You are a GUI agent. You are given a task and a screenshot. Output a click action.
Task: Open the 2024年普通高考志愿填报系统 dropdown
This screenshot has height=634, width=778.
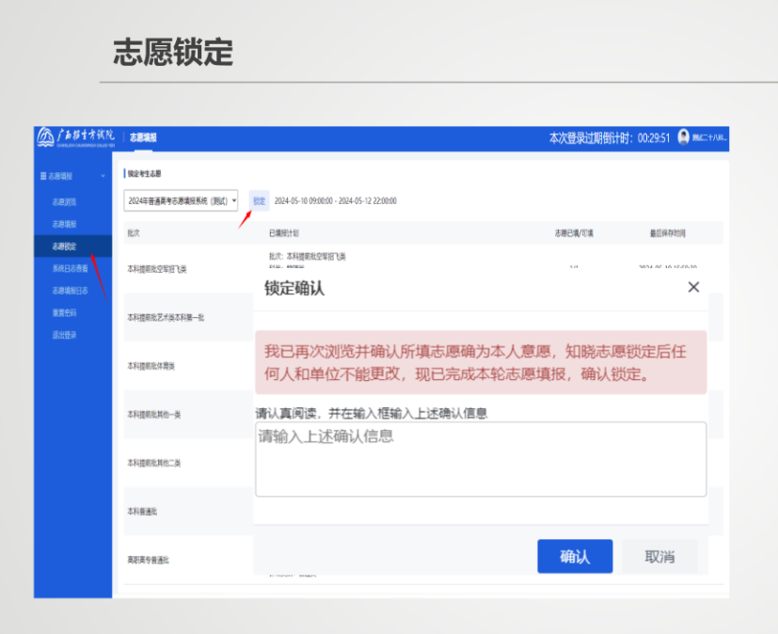click(181, 201)
